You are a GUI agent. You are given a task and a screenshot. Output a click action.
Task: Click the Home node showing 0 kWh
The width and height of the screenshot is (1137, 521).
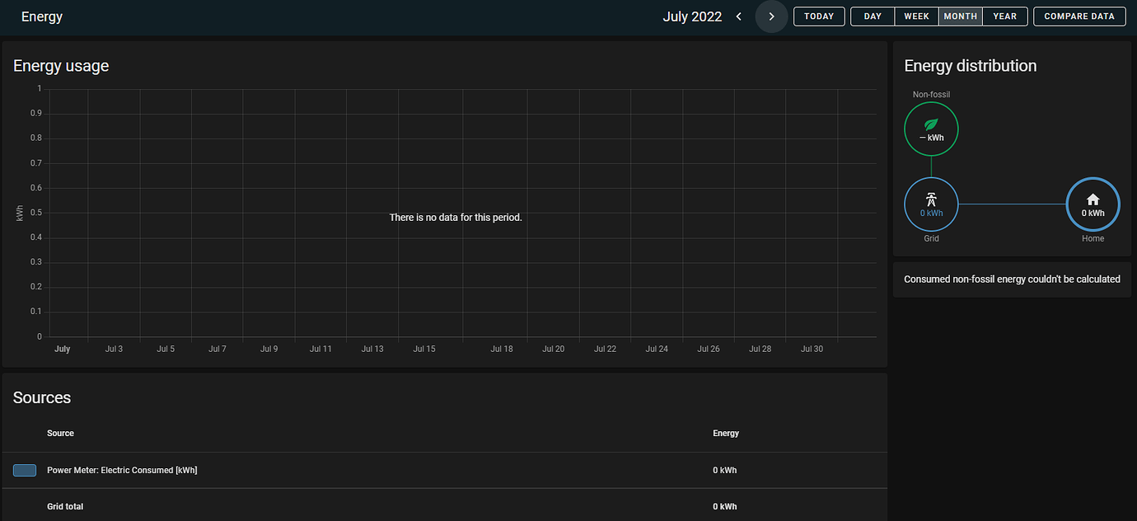1093,204
